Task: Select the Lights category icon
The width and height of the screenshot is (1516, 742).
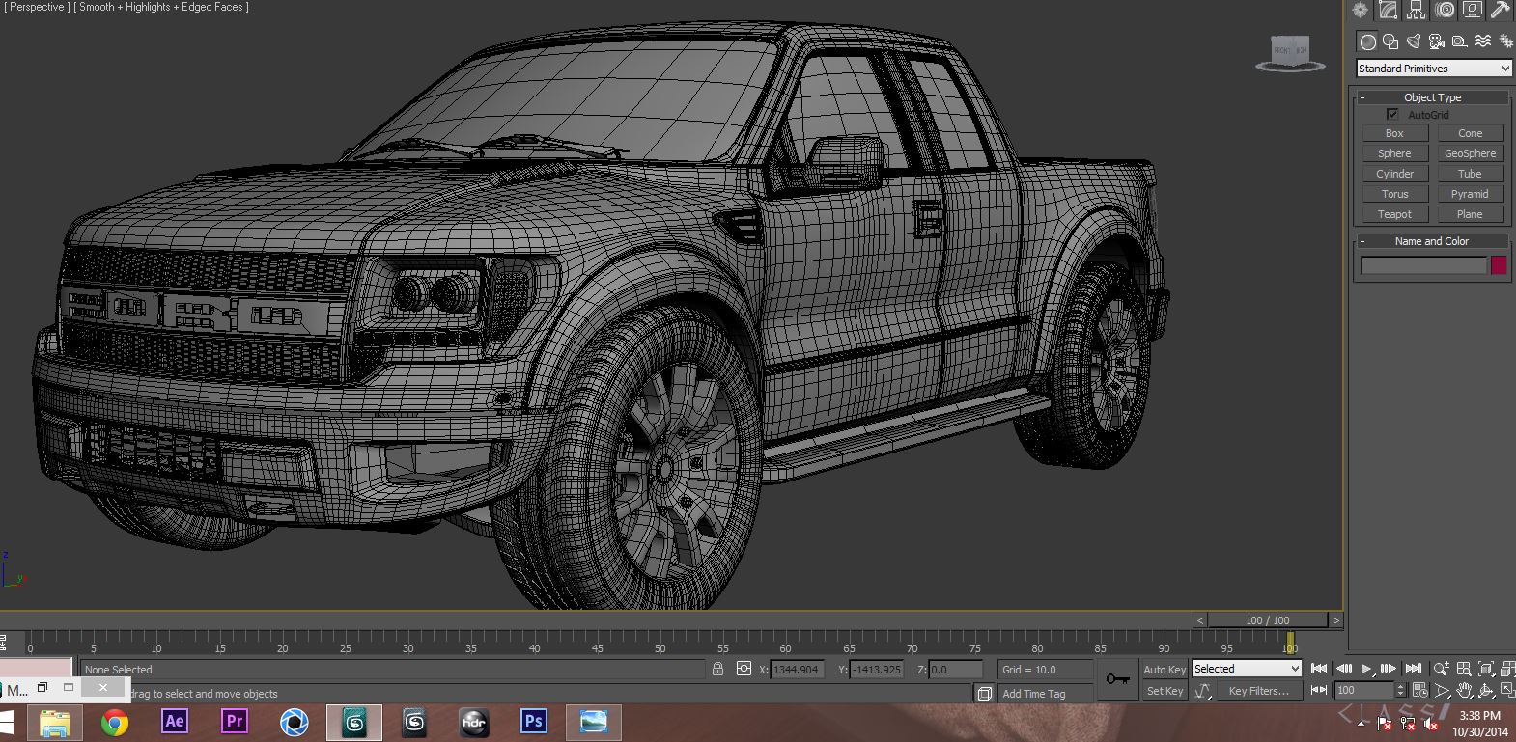Action: point(1414,41)
